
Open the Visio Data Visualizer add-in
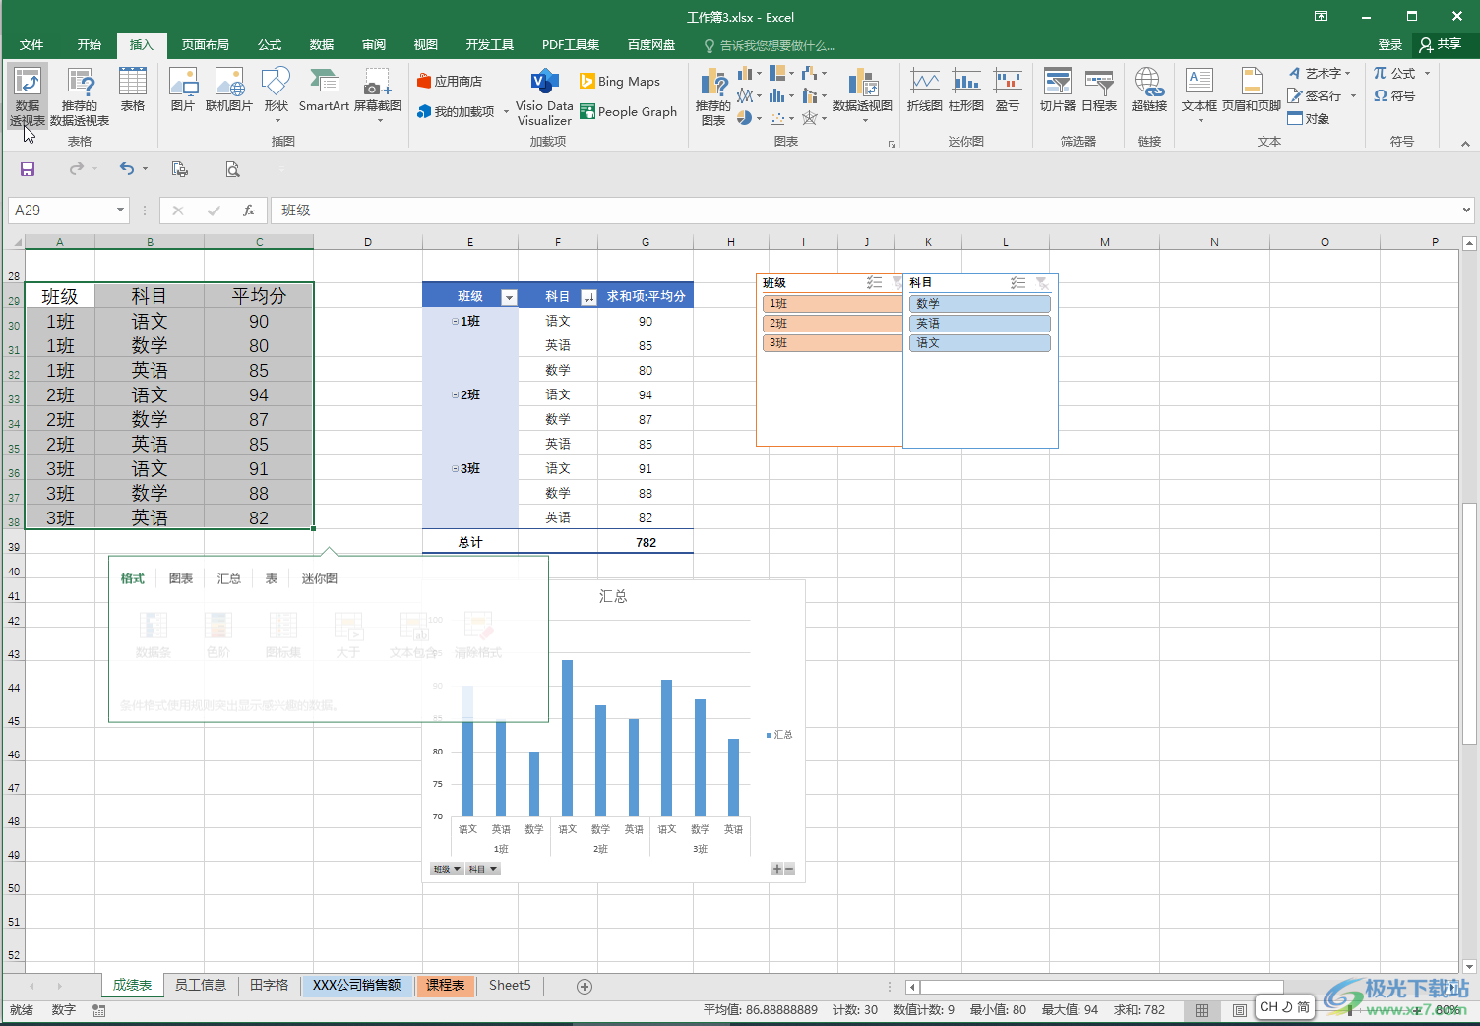pyautogui.click(x=544, y=96)
